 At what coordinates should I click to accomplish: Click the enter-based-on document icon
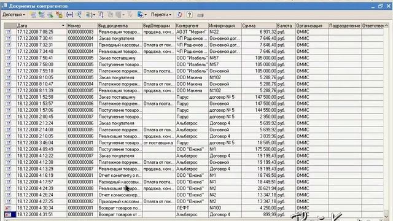click(141, 15)
